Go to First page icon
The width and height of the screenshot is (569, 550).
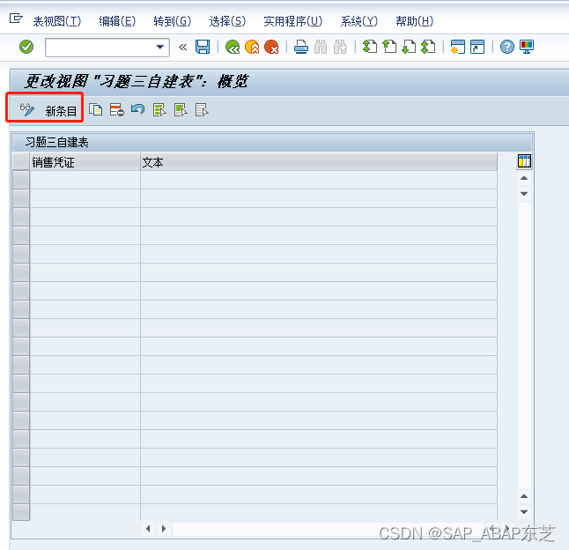tap(370, 47)
